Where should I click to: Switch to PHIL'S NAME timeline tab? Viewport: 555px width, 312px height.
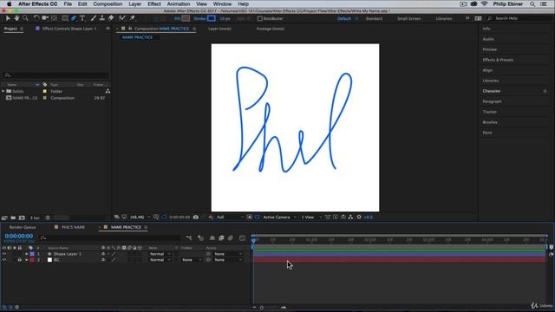[73, 227]
